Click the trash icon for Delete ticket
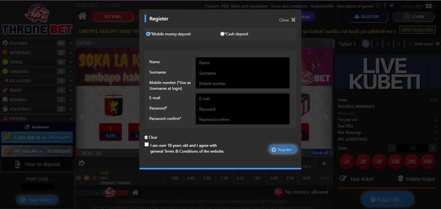 pos(401,178)
